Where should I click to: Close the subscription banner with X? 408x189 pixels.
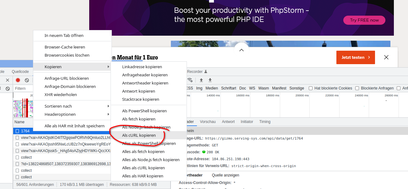[386, 57]
